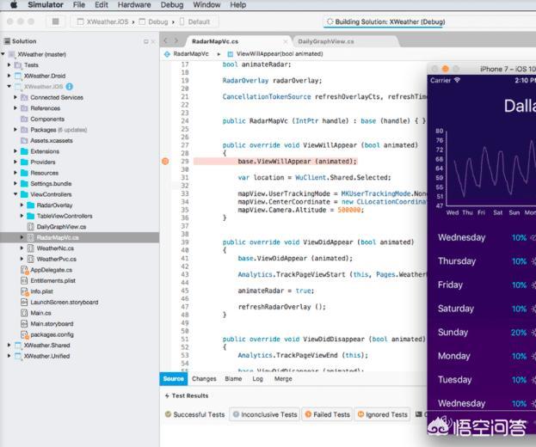Image resolution: width=536 pixels, height=447 pixels.
Task: Toggle the Failed Tests filter
Action: click(328, 414)
